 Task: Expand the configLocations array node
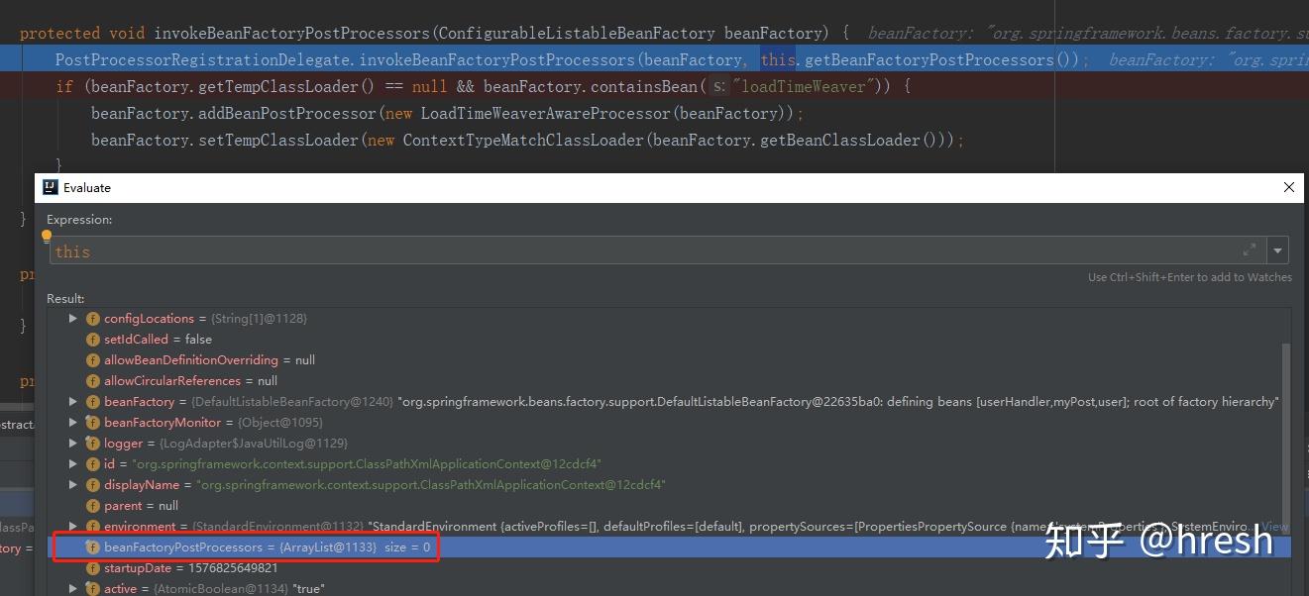point(72,318)
